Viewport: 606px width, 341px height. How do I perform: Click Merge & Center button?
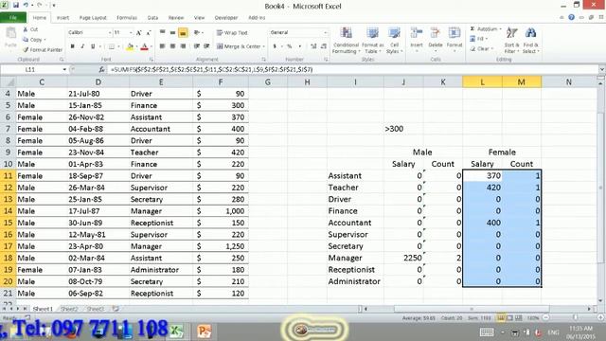point(239,46)
